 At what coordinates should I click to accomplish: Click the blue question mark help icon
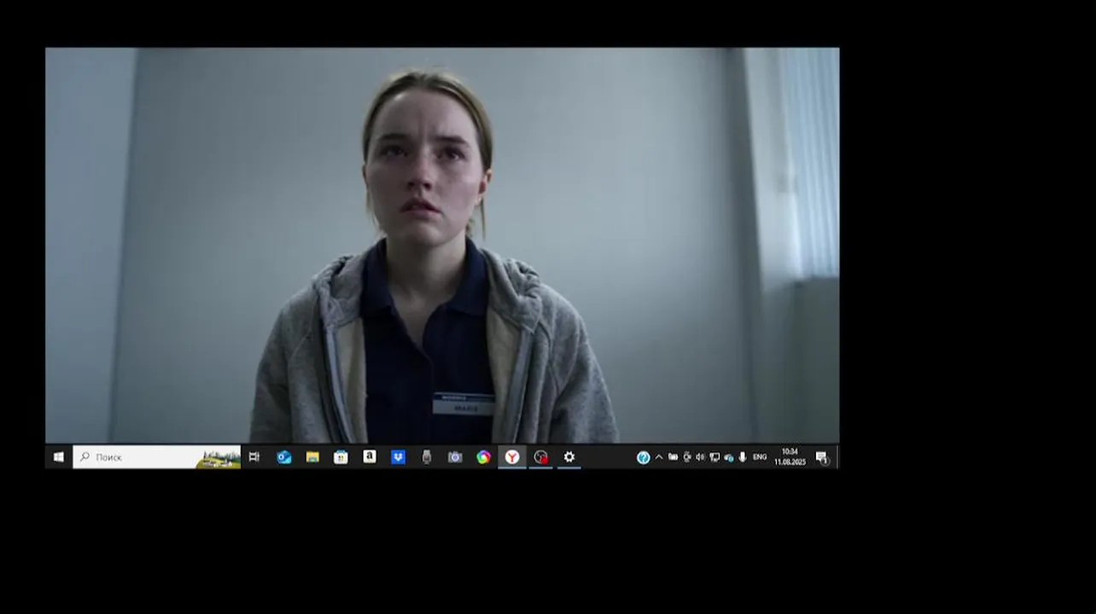coord(644,458)
